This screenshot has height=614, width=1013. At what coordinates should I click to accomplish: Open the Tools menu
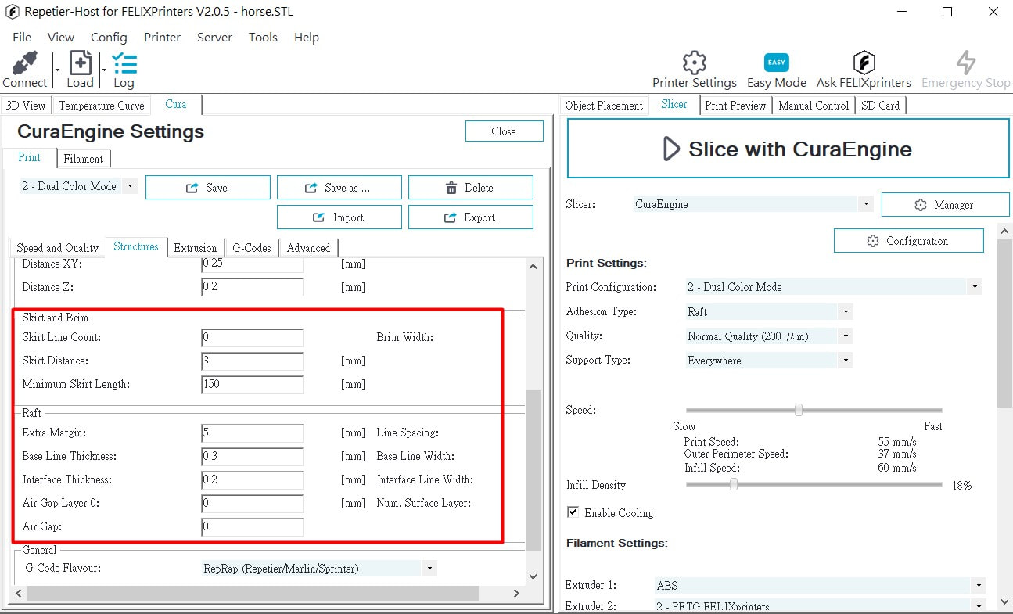click(263, 37)
